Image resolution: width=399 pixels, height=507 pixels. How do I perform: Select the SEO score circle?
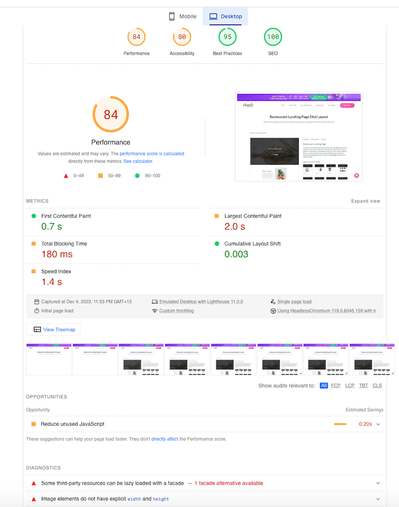[272, 36]
